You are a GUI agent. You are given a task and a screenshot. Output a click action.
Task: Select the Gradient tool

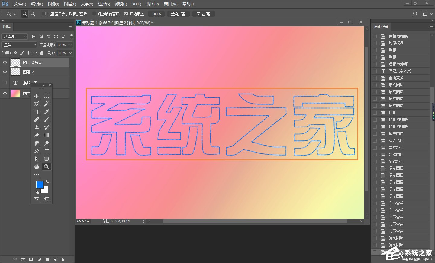click(46, 135)
